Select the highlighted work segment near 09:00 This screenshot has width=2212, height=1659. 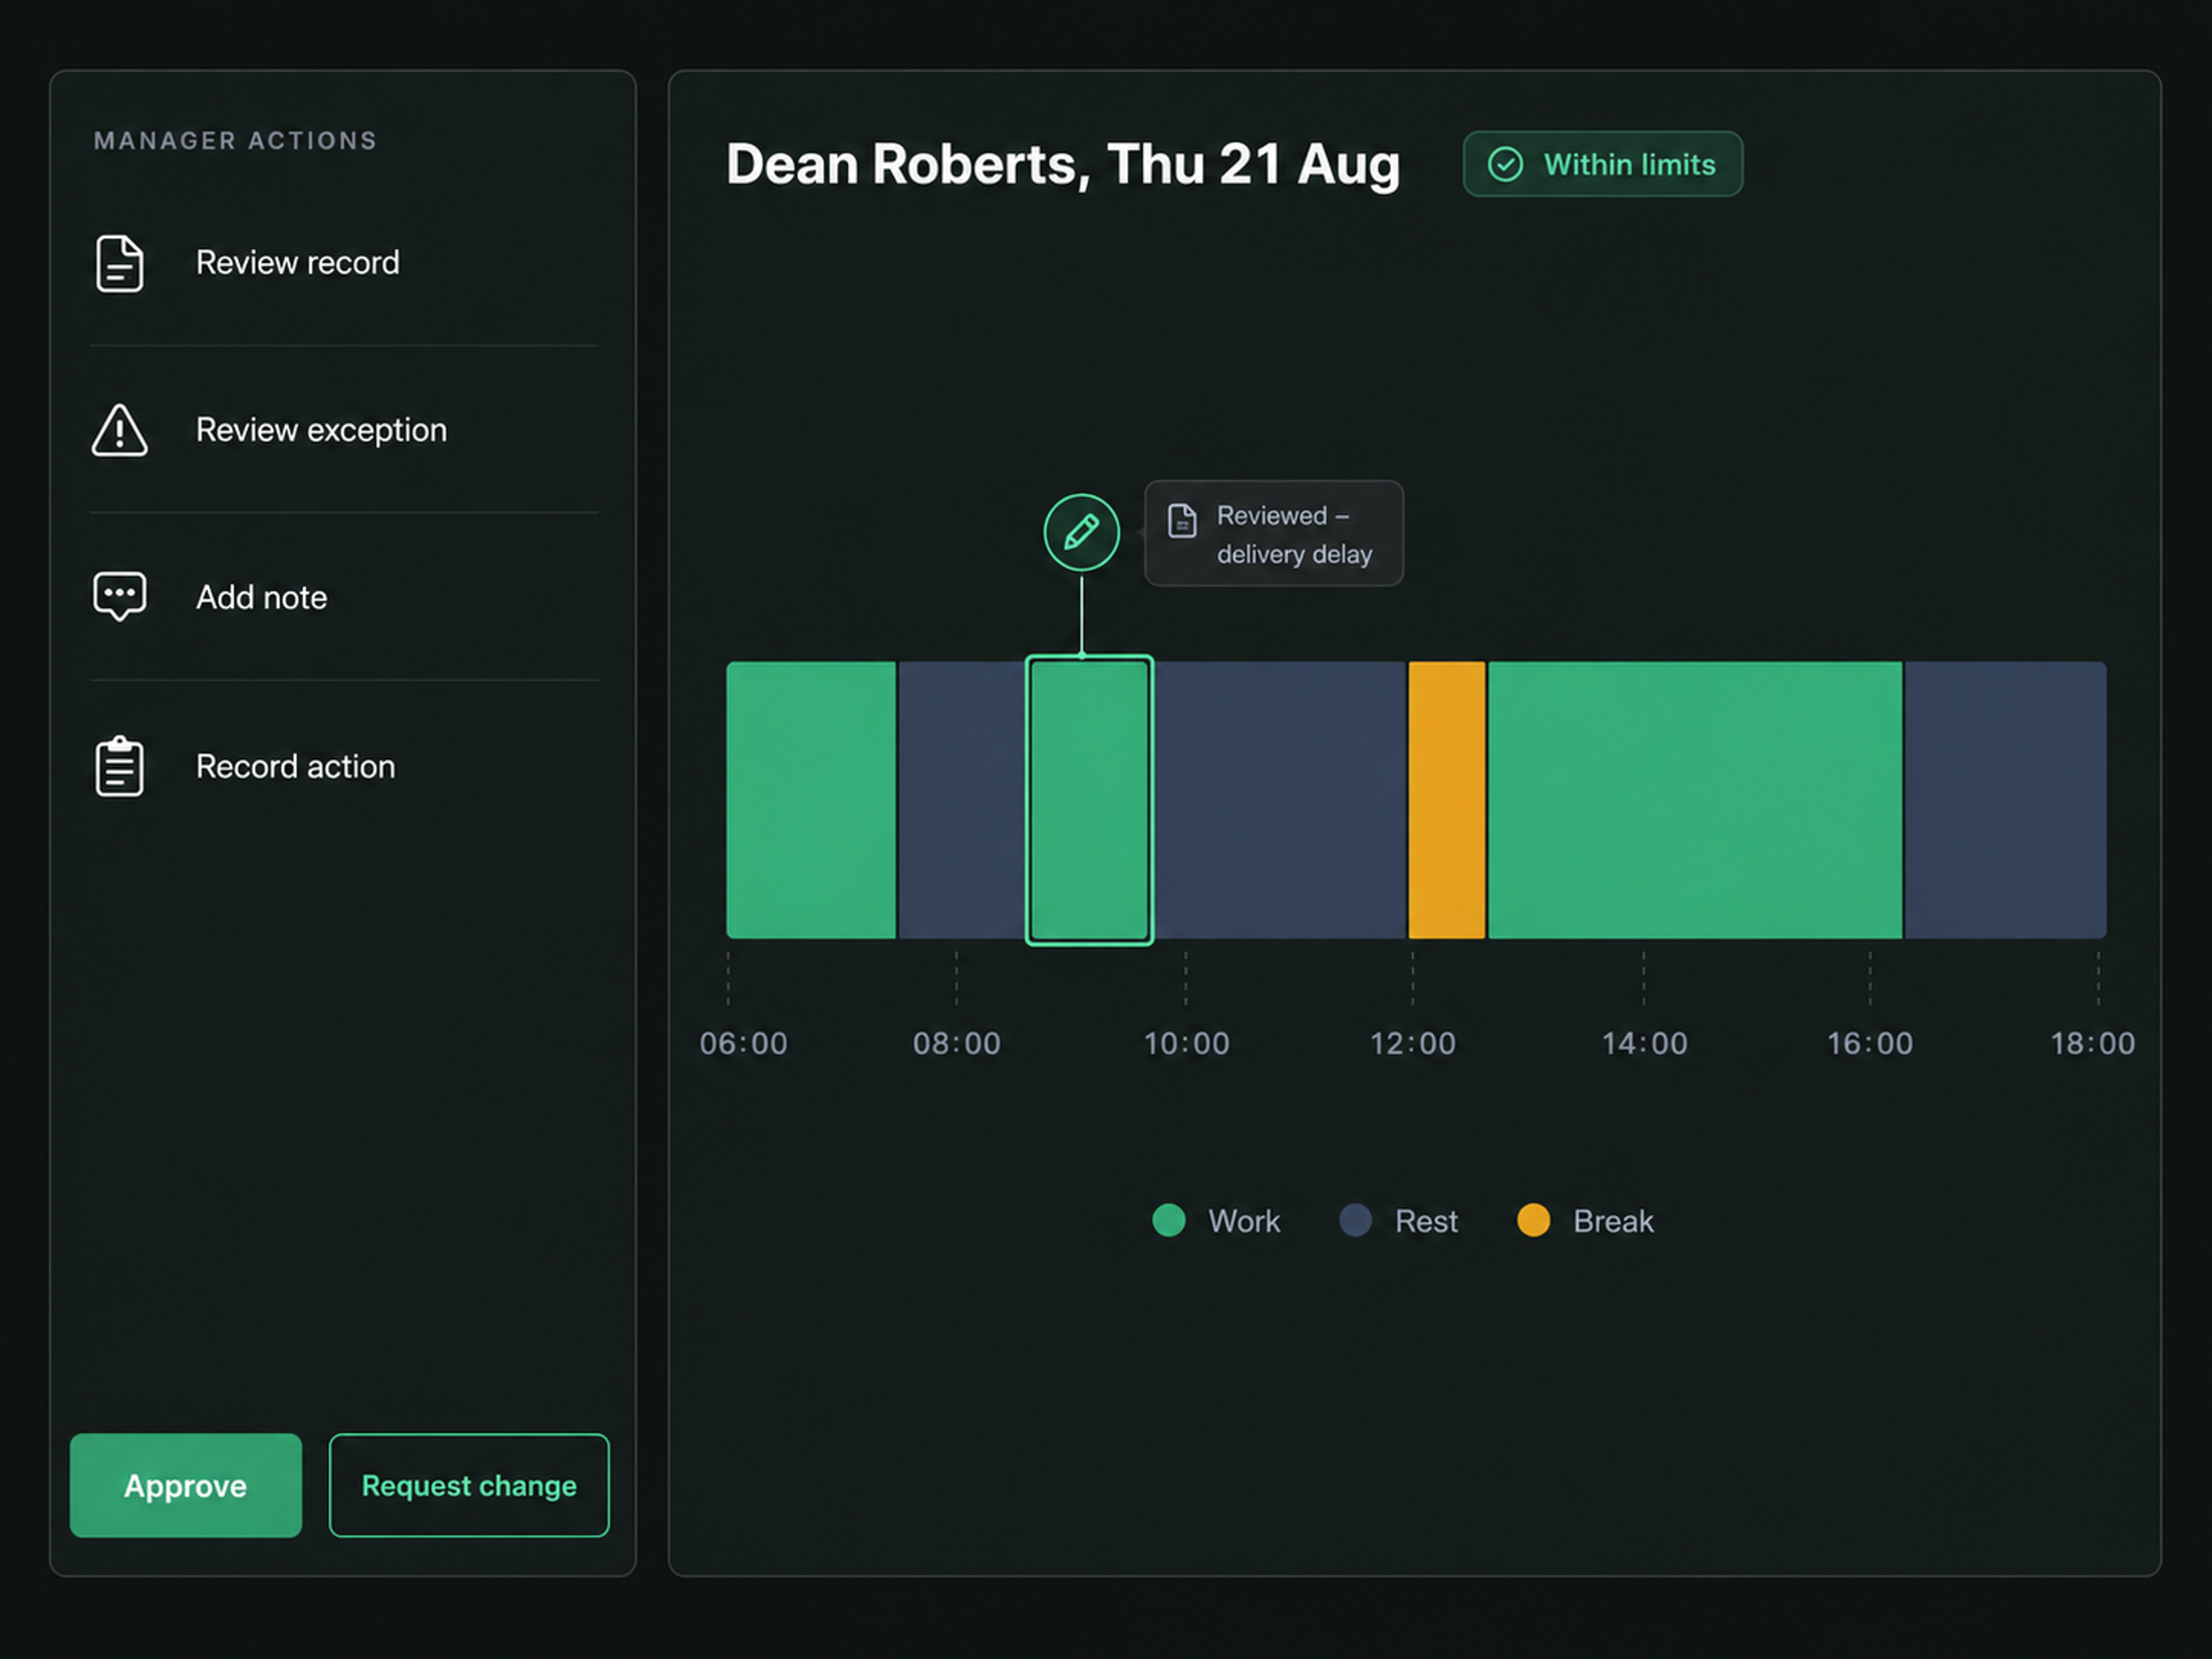click(x=1090, y=800)
